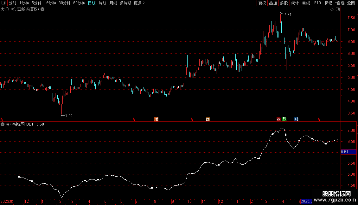Click the diamond icon above the chart

tap(332, 9)
